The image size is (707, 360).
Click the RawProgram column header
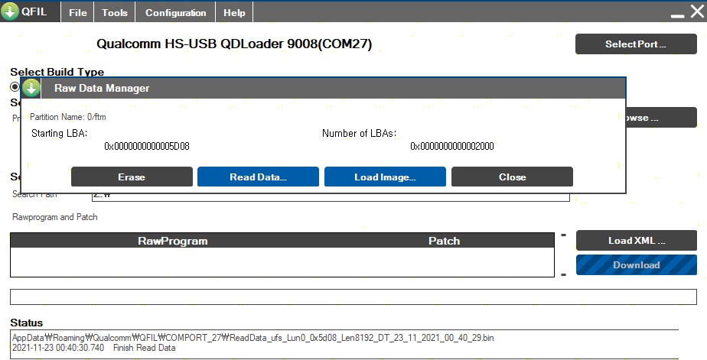[x=173, y=241]
